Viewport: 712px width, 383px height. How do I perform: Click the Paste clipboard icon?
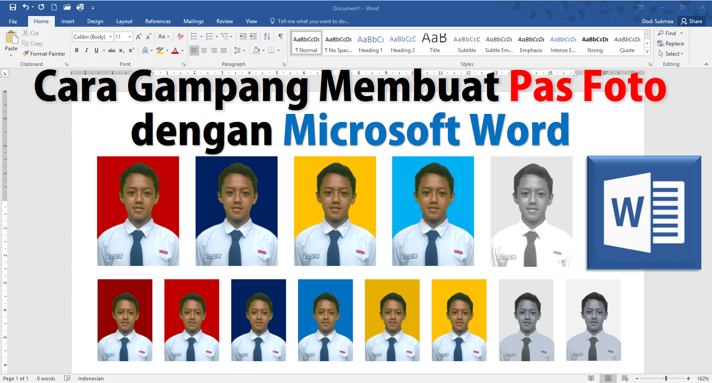[x=11, y=37]
